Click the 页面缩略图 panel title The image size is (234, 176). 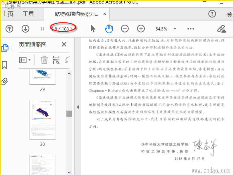click(x=32, y=45)
